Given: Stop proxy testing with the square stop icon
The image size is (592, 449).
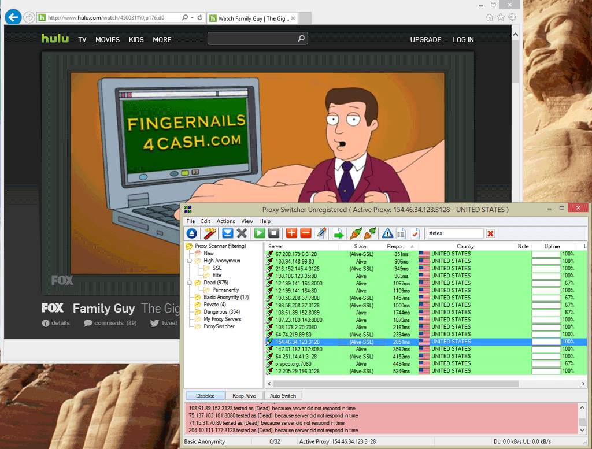Looking at the screenshot, I should pos(273,233).
